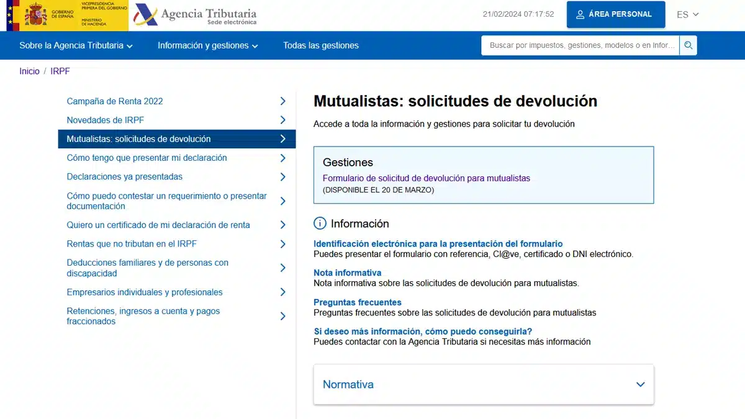Open the Nota informativa link
The width and height of the screenshot is (745, 419).
click(348, 273)
